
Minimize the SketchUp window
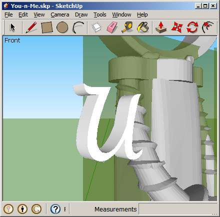click(x=198, y=6)
